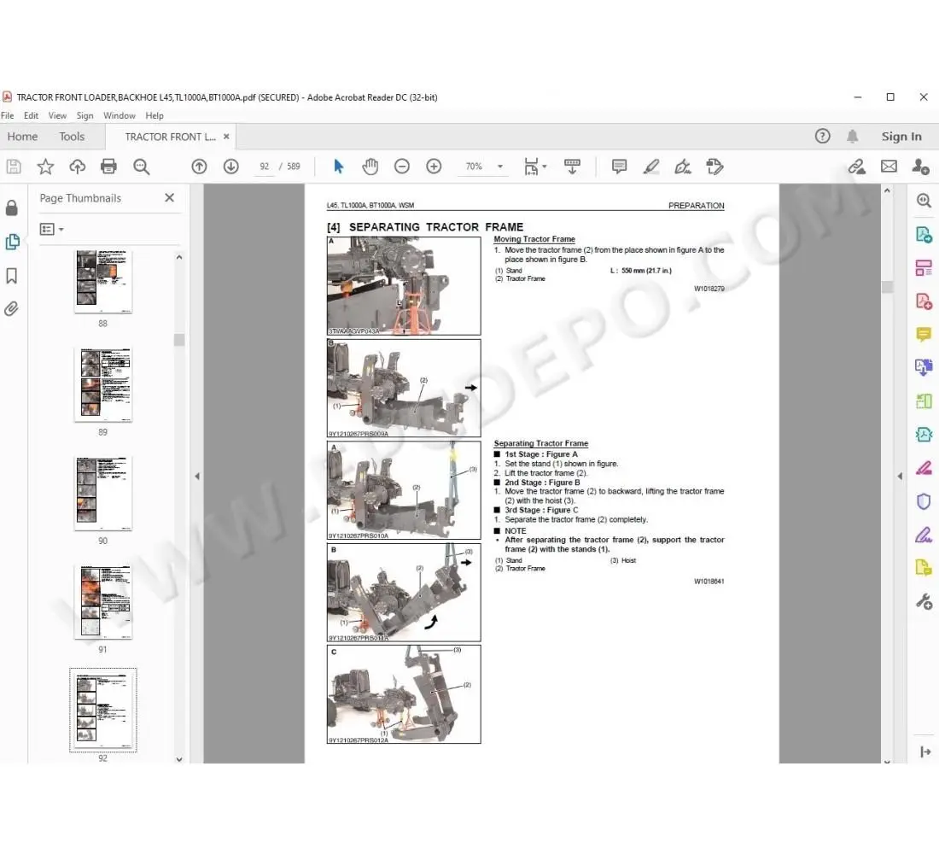The image size is (939, 854).
Task: Go to next page arrow
Action: (231, 167)
